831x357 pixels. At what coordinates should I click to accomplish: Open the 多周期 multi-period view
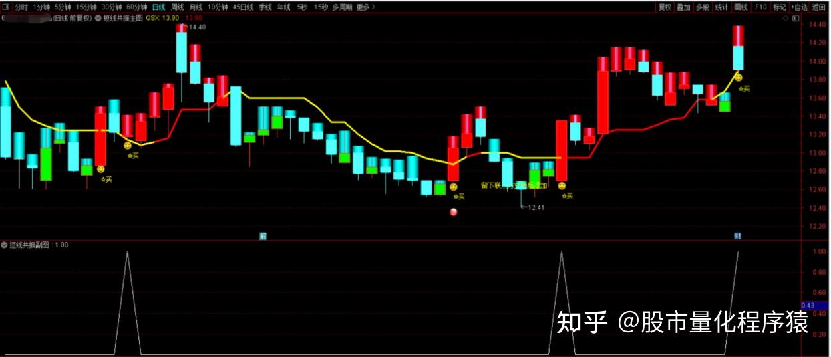(x=343, y=7)
